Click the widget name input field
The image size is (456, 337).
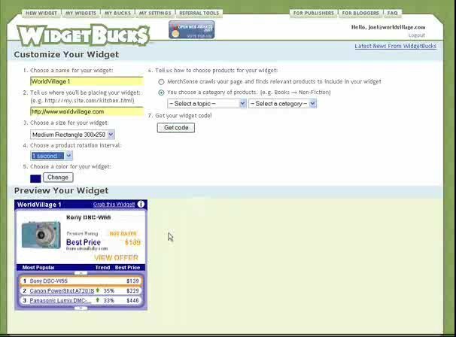tap(87, 81)
